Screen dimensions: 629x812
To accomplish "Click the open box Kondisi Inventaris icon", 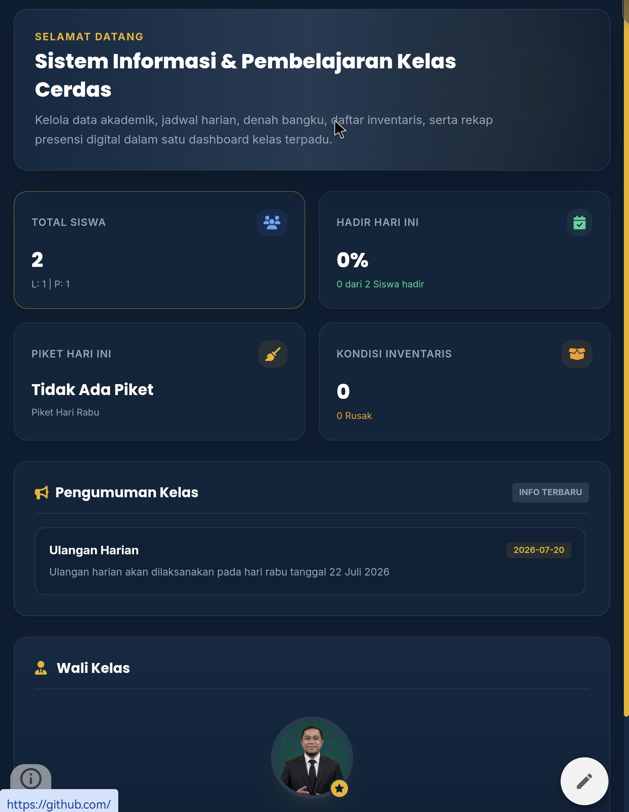I will point(577,354).
